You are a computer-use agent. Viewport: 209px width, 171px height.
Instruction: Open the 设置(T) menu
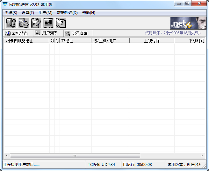tap(28, 13)
